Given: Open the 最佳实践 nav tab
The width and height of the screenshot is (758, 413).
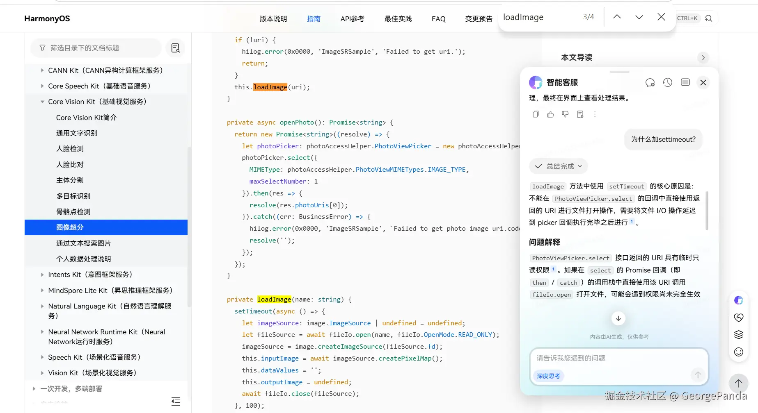Looking at the screenshot, I should [x=398, y=19].
